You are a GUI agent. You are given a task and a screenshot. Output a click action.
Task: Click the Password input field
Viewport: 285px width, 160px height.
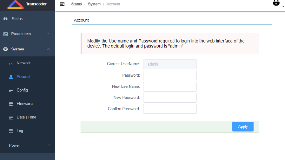coord(170,75)
